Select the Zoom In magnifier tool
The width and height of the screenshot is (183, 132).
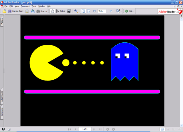[x=76, y=11]
